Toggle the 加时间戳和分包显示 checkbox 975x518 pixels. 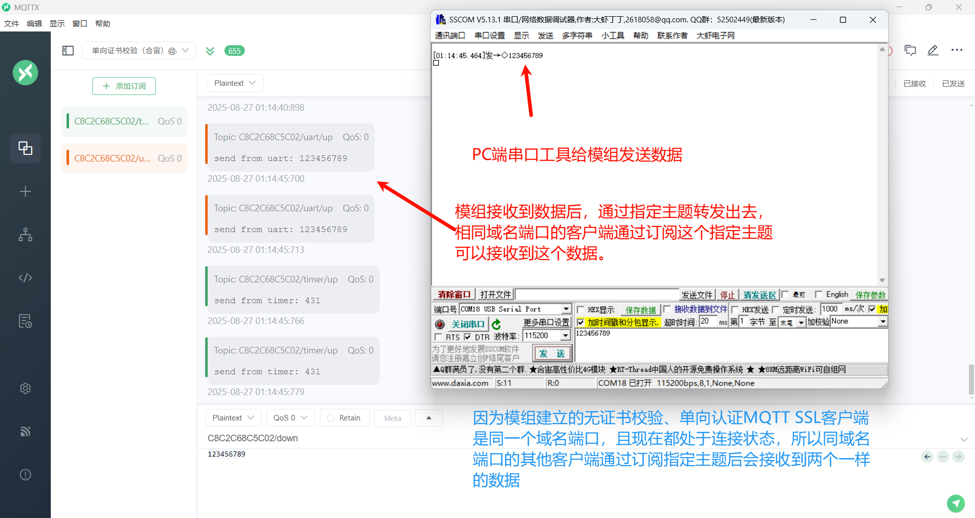coord(580,322)
